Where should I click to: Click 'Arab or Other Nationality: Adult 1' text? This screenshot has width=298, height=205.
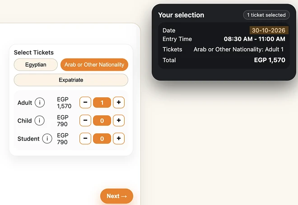pyautogui.click(x=238, y=49)
